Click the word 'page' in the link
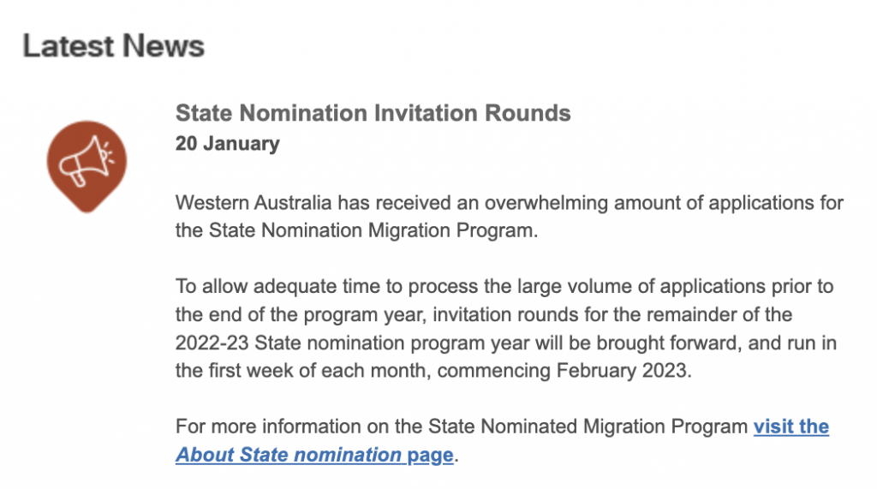Image resolution: width=877 pixels, height=489 pixels. [x=430, y=455]
